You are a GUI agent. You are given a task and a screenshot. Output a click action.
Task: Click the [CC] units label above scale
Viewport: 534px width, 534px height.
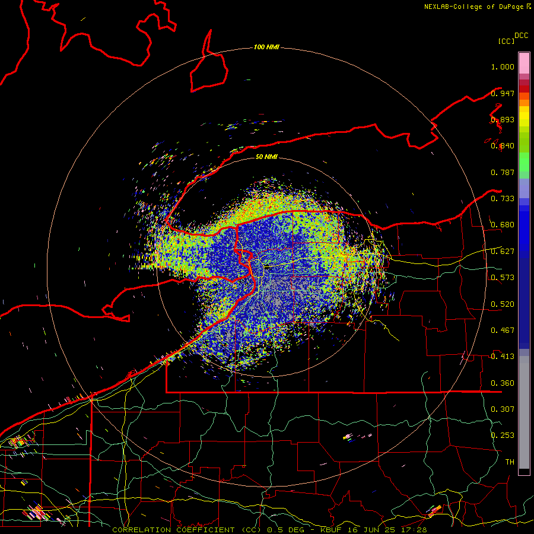click(x=506, y=41)
